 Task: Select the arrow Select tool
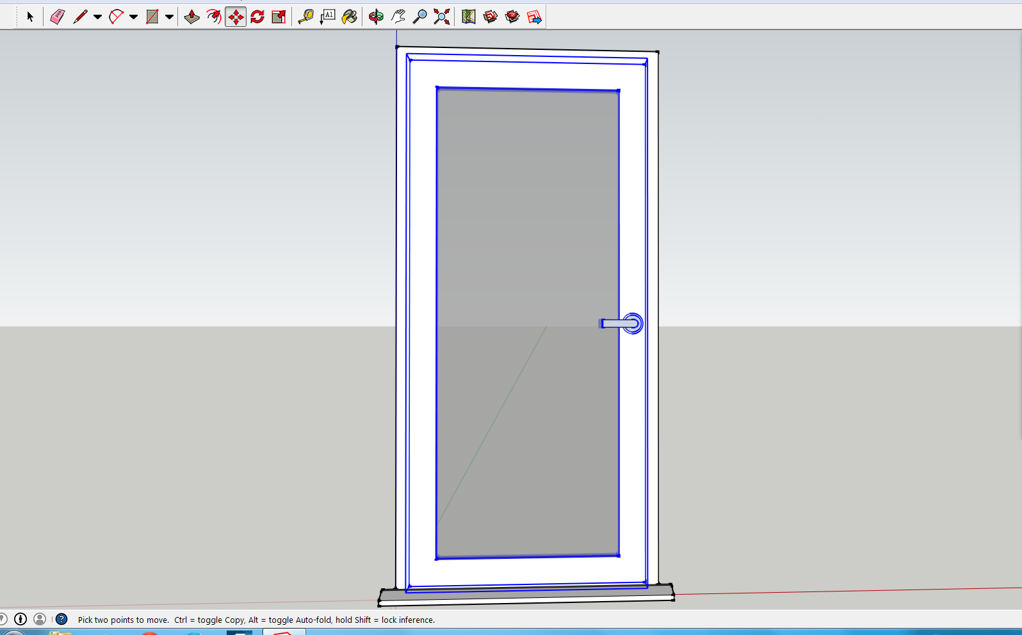(29, 17)
